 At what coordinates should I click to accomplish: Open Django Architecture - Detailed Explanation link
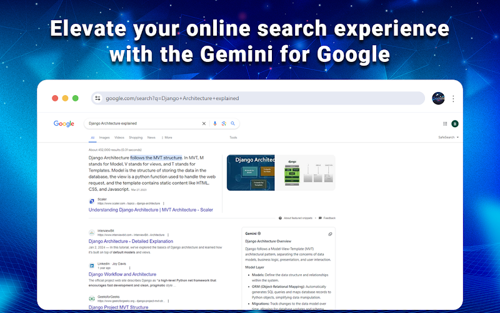131,241
